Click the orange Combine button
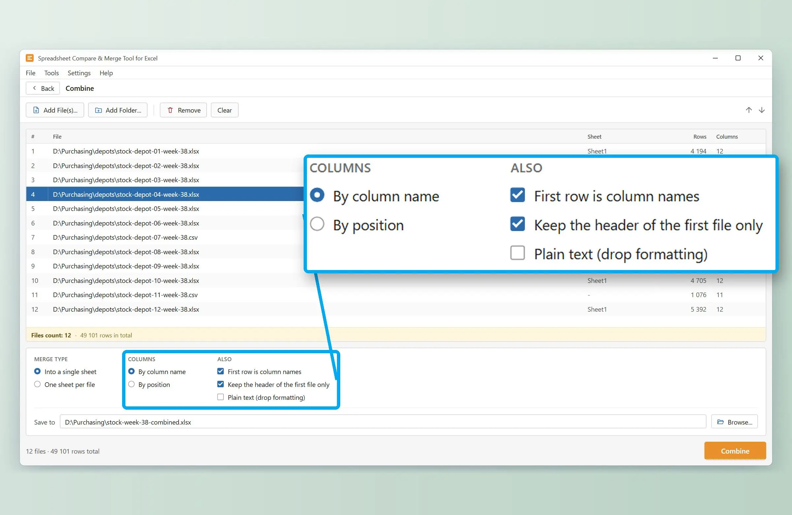The image size is (792, 515). (735, 451)
